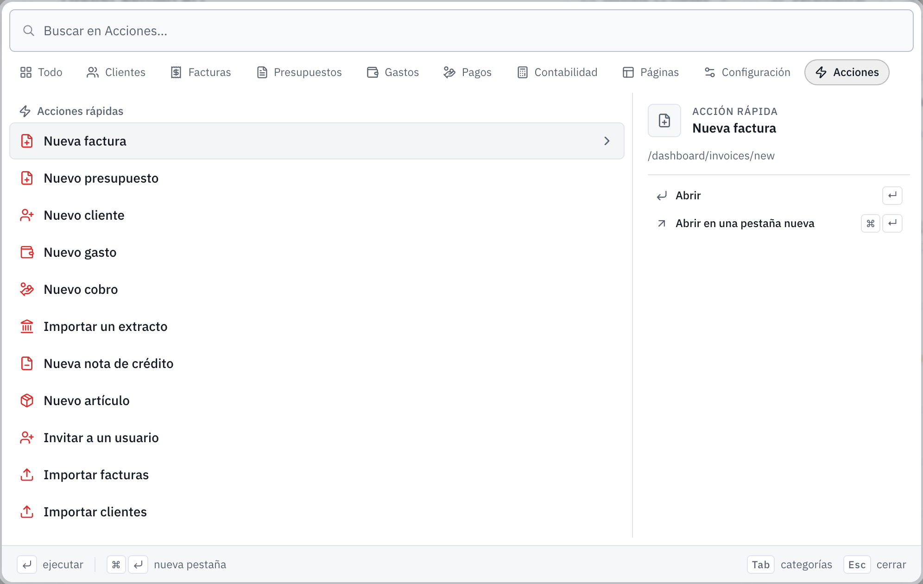Click the /dashboard/invoices/new path text
The width and height of the screenshot is (923, 584).
tap(711, 156)
